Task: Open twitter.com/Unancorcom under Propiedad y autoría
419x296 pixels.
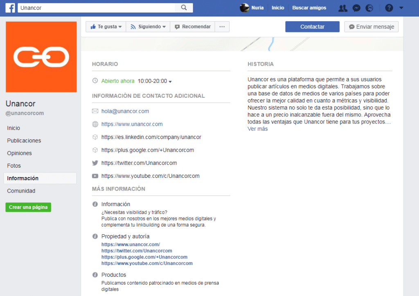Action: coord(137,251)
